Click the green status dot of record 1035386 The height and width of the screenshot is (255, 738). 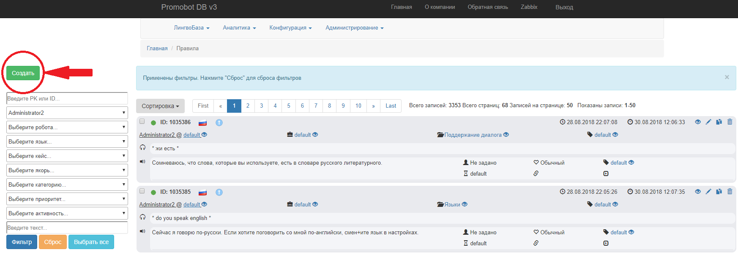[x=153, y=122]
